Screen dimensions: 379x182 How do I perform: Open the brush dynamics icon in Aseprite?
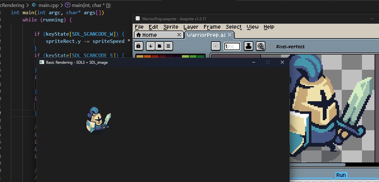click(x=260, y=46)
